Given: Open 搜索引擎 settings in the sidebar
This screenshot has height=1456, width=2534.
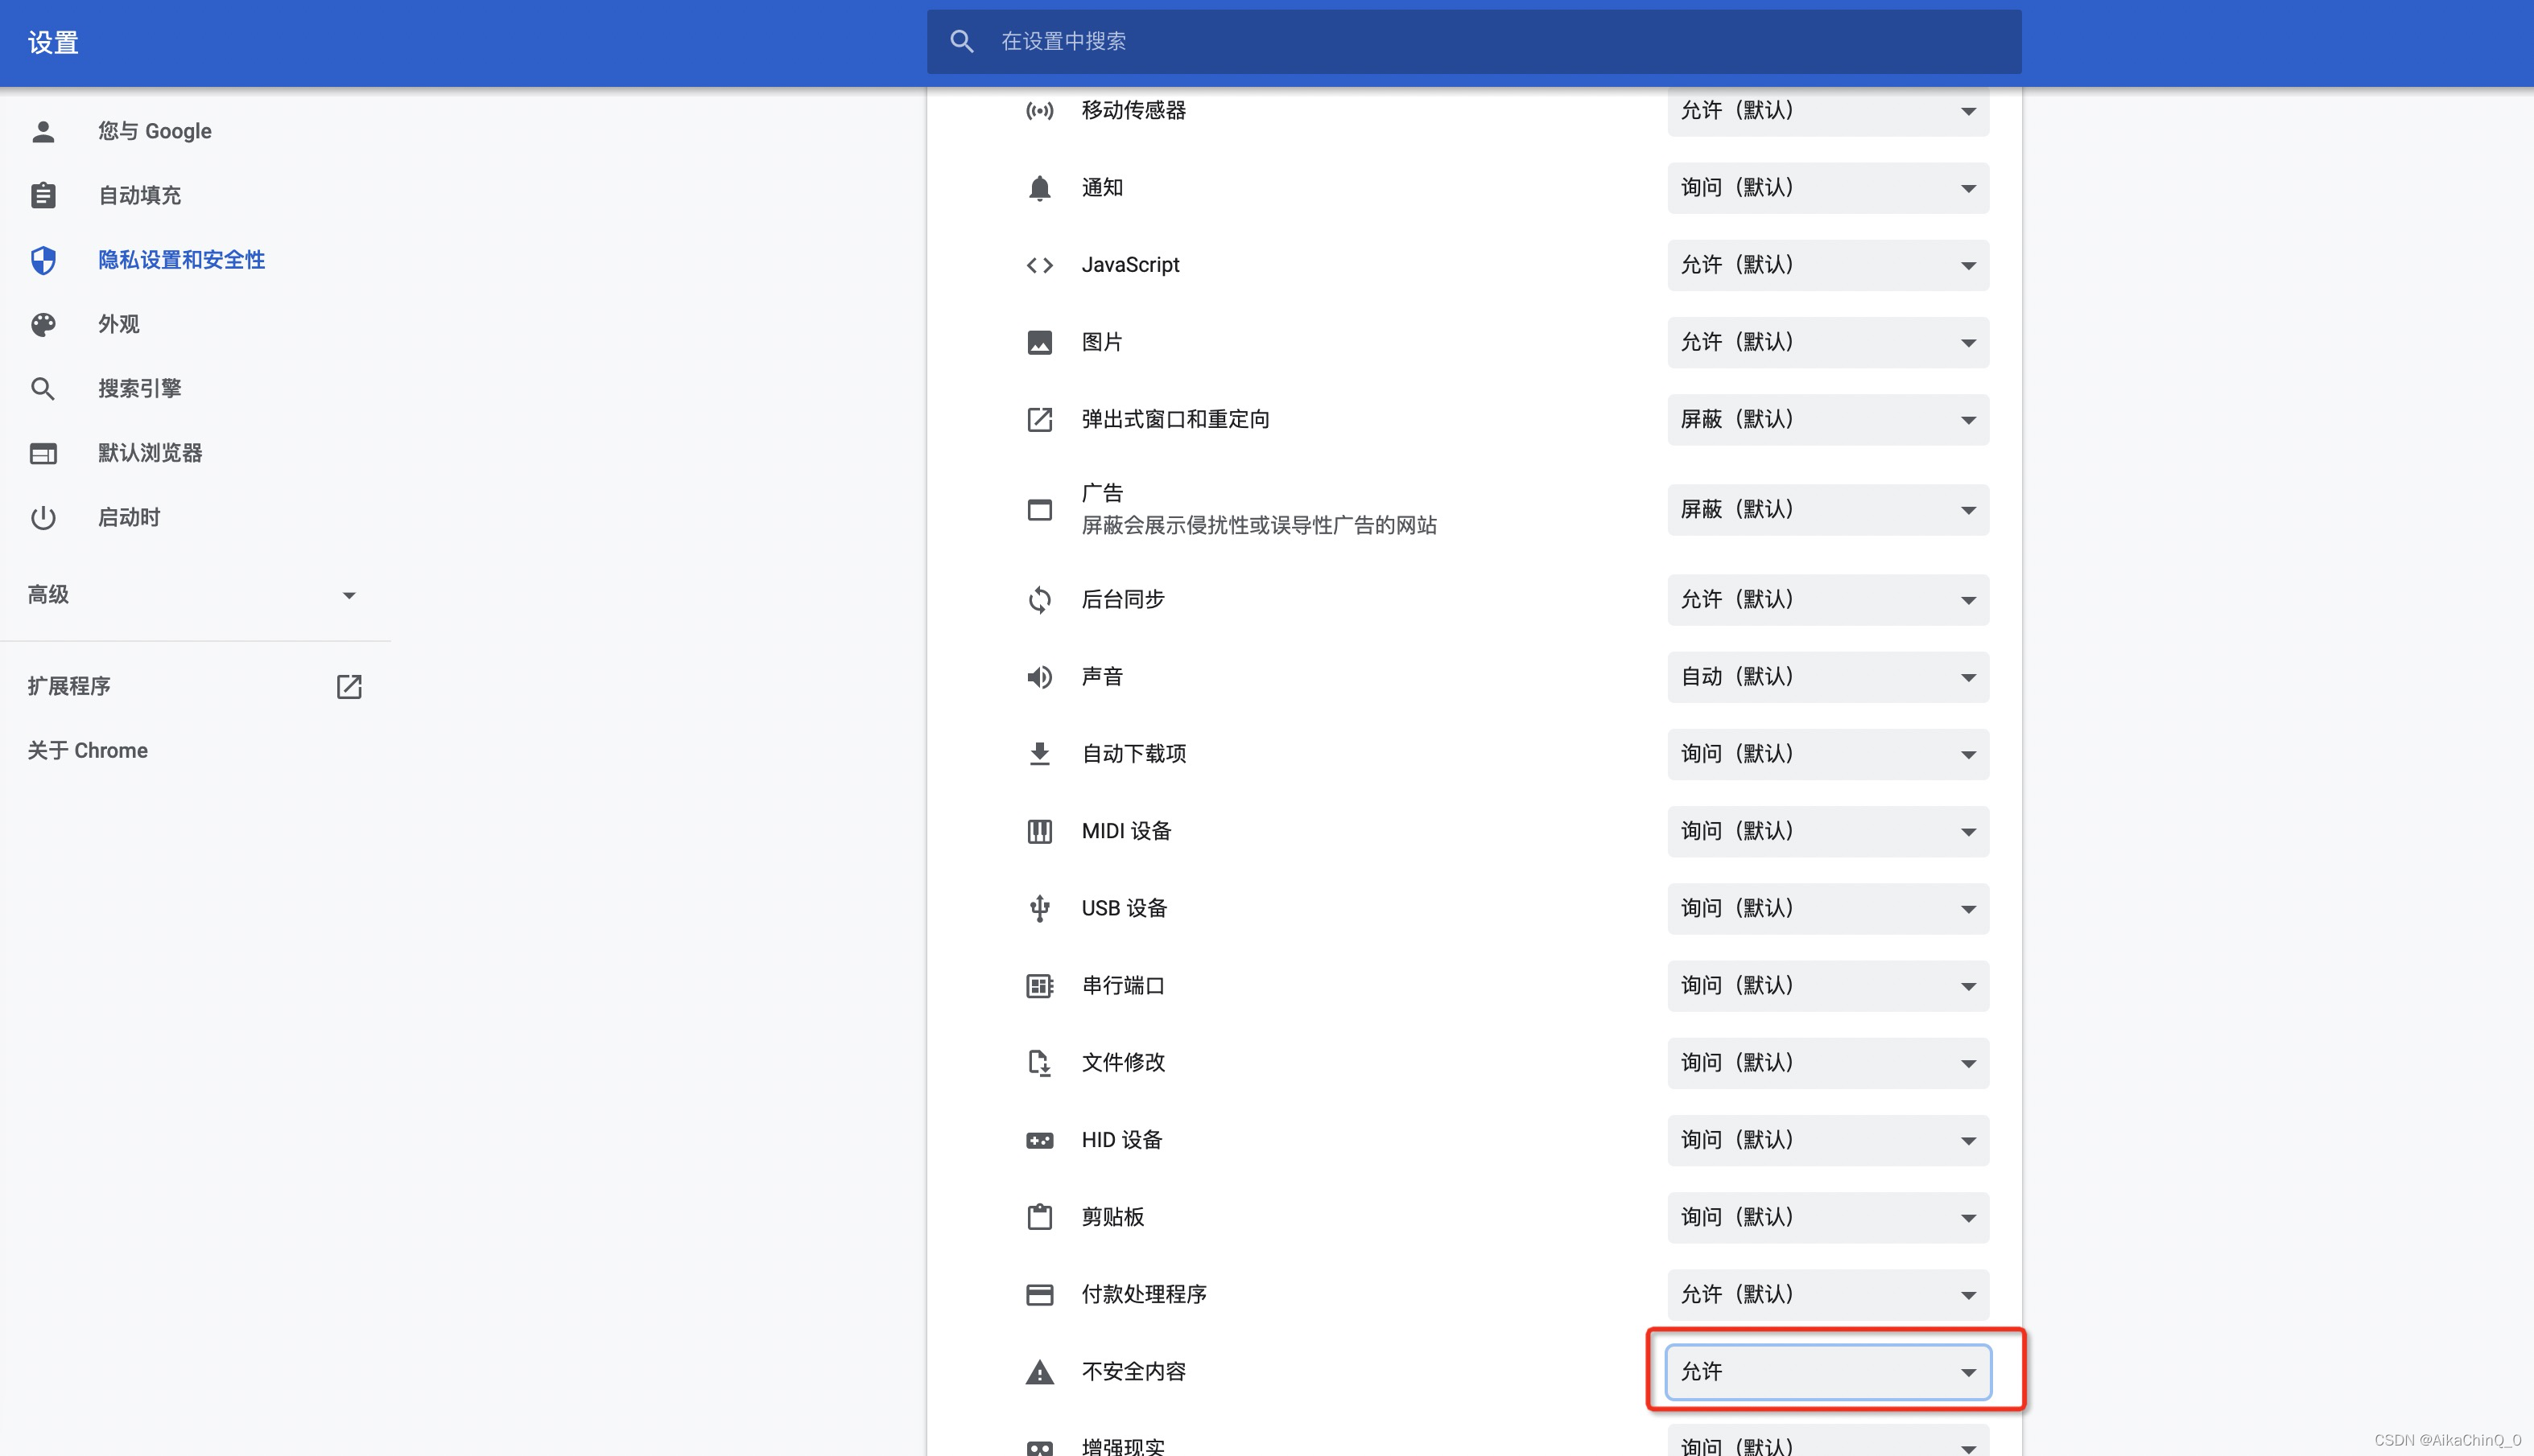Looking at the screenshot, I should (x=139, y=389).
